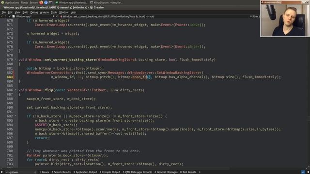This screenshot has height=174, width=310.
Task: Open the Debug menu
Action: point(34,12)
